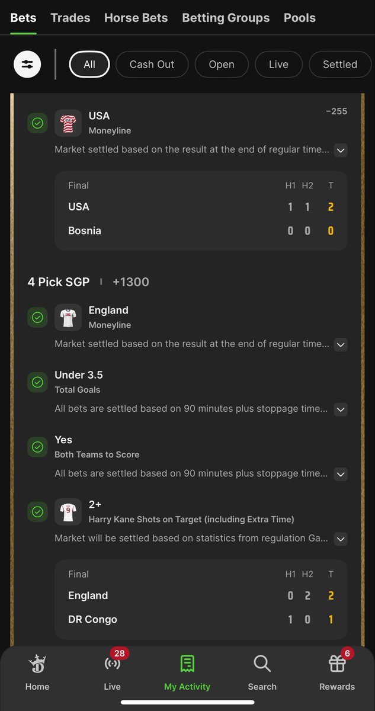Filter bets by Cash Out

click(x=152, y=65)
